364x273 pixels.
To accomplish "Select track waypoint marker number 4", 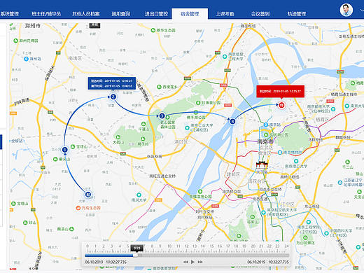I will coord(232,121).
